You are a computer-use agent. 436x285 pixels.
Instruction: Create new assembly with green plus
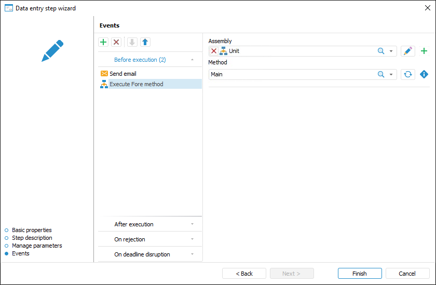pyautogui.click(x=424, y=51)
